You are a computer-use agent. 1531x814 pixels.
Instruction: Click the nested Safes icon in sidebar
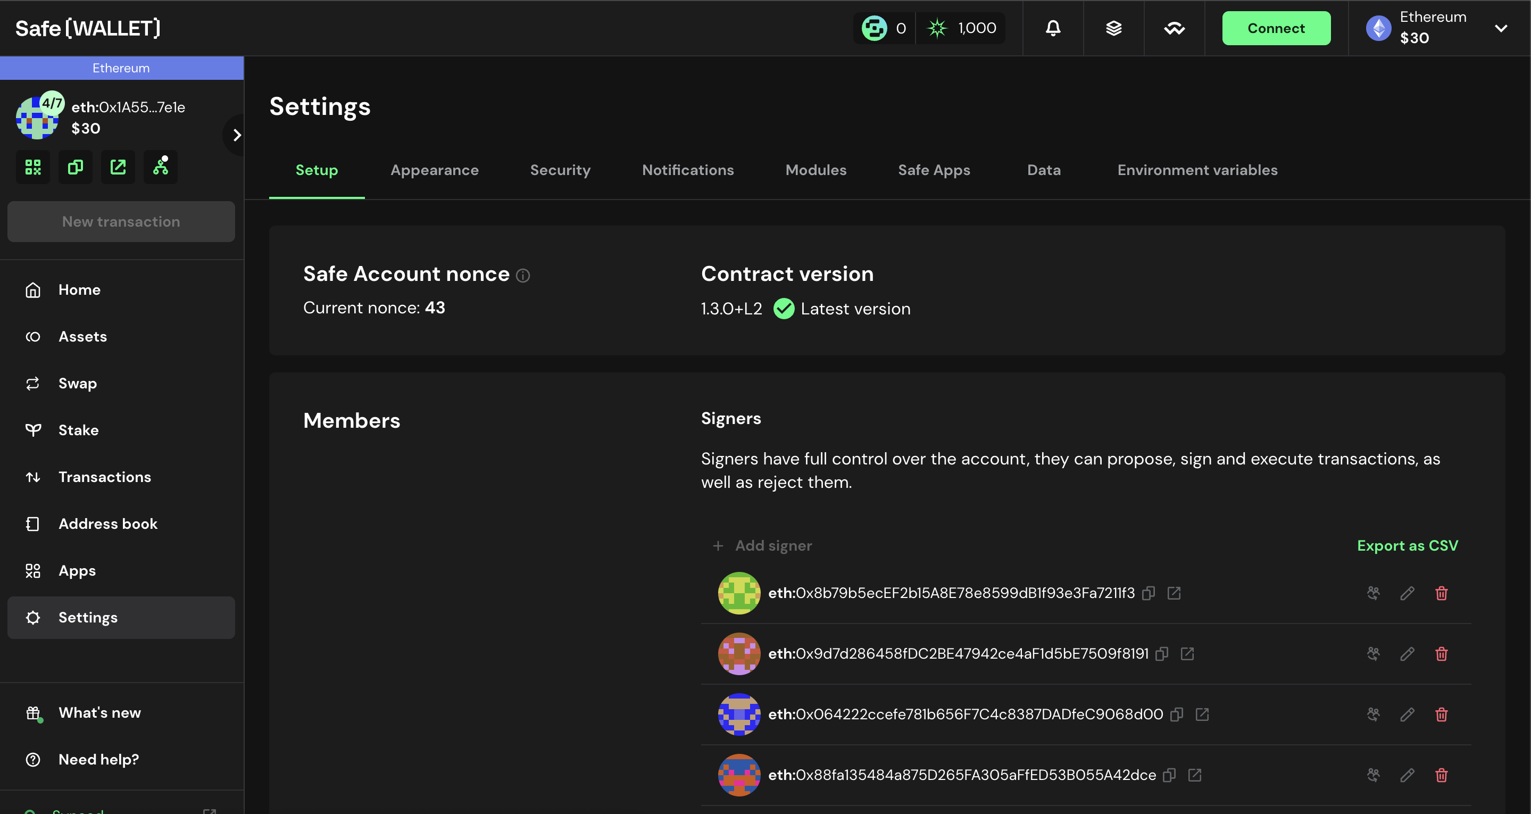click(x=161, y=167)
